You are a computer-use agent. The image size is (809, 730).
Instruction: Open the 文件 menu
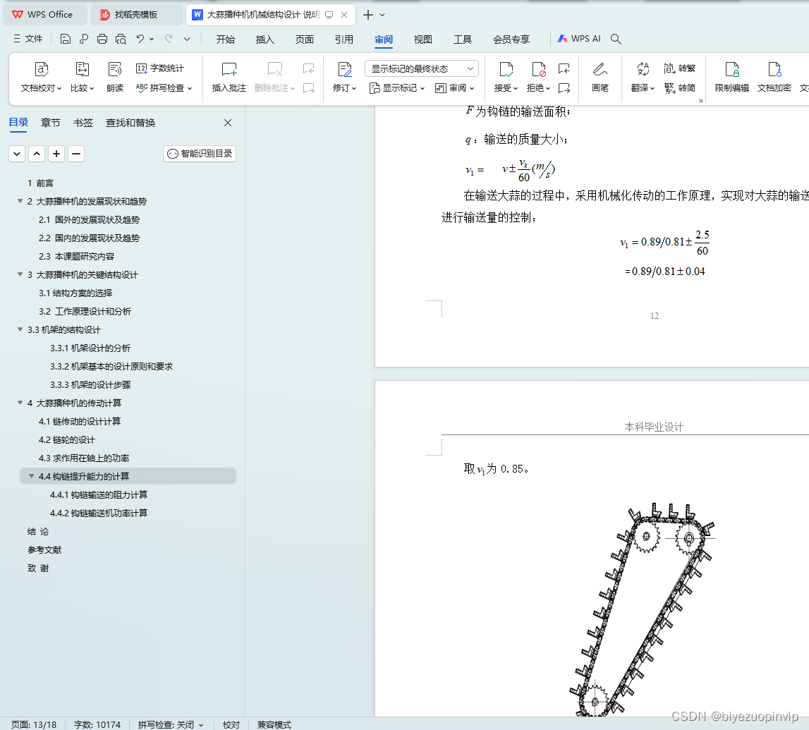[28, 39]
